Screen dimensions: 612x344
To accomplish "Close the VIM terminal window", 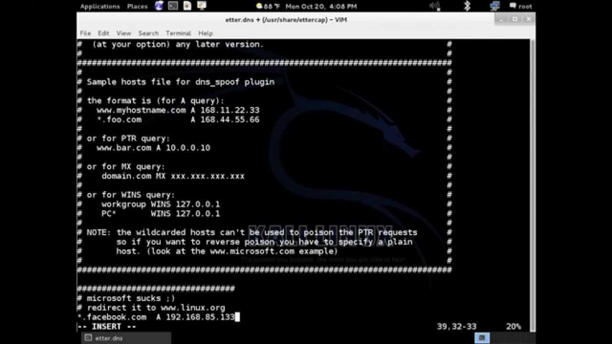I will (x=528, y=19).
